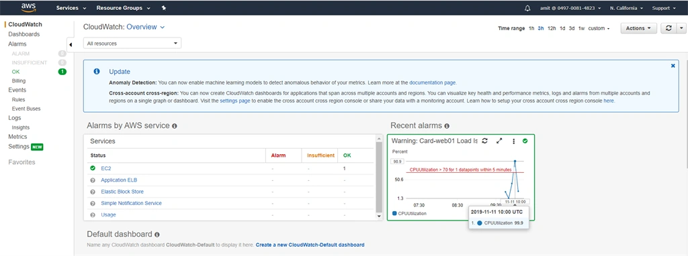Click info icon beside Default dashboard

click(x=157, y=235)
